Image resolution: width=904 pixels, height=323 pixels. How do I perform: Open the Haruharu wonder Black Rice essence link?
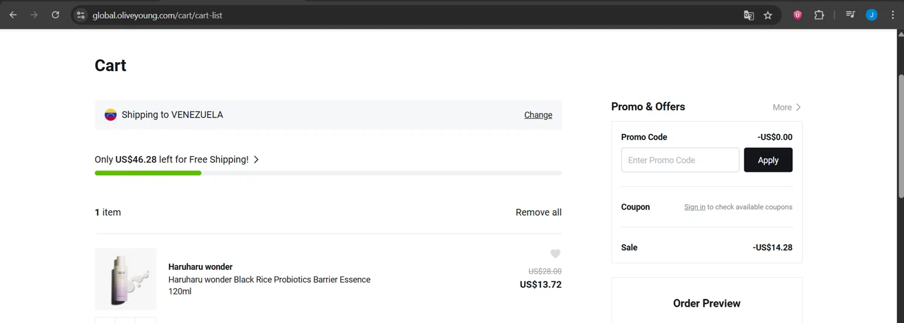pyautogui.click(x=269, y=280)
